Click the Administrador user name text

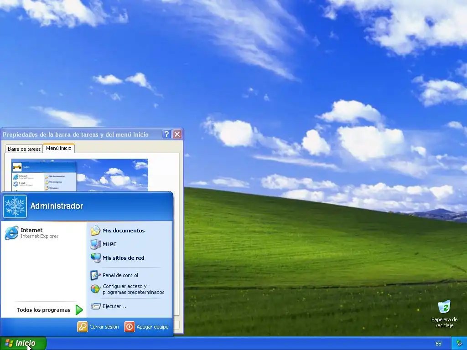point(57,206)
